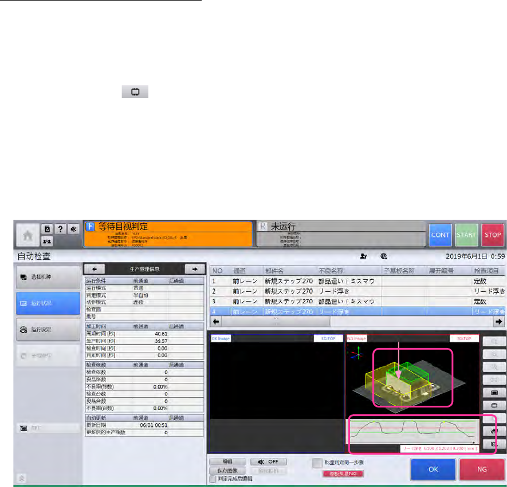The width and height of the screenshot is (507, 487).
Task: Judge the defect as OK
Action: coord(433,469)
